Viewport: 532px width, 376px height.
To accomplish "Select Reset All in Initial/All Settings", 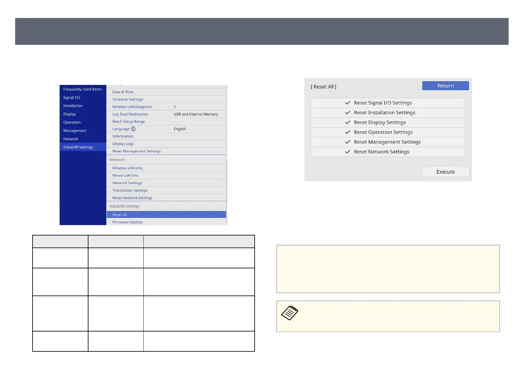I will 166,215.
